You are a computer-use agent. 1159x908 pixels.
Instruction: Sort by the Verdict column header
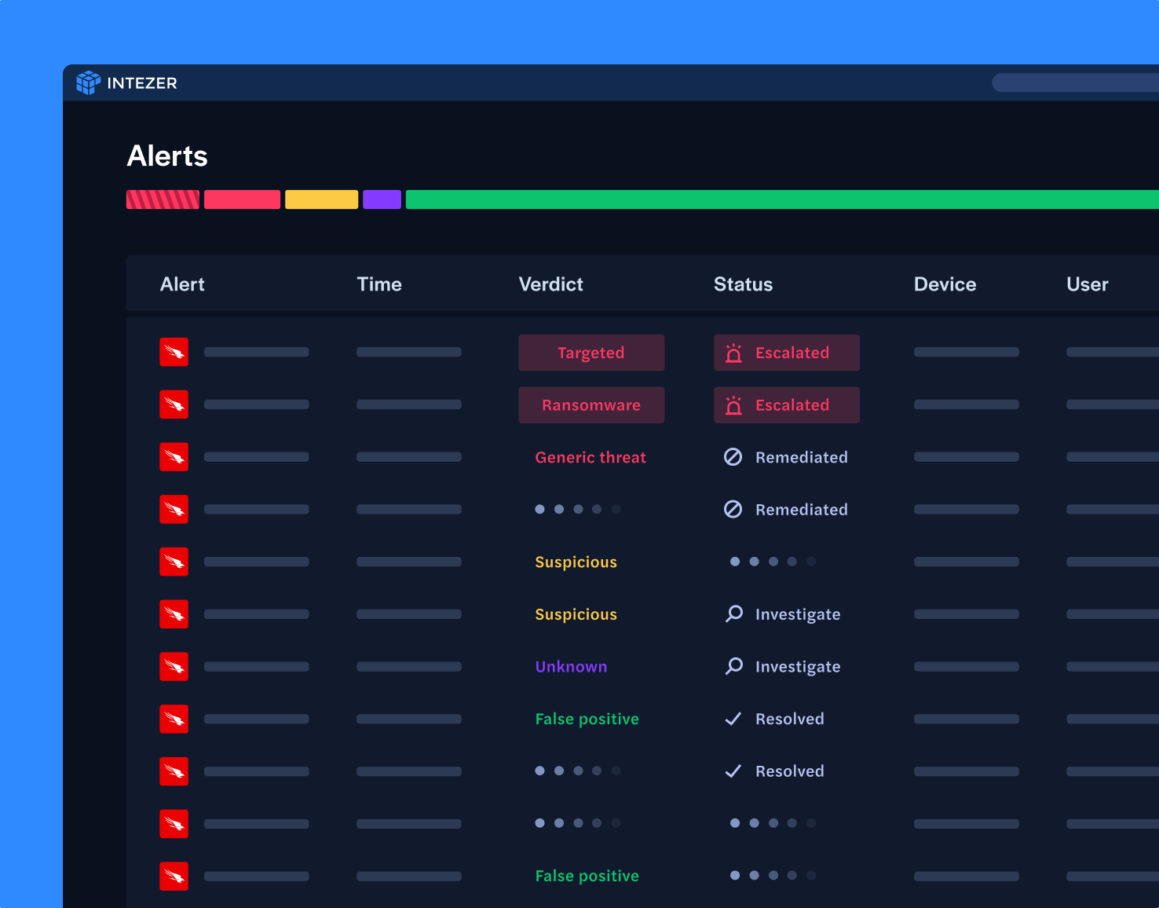coord(550,284)
